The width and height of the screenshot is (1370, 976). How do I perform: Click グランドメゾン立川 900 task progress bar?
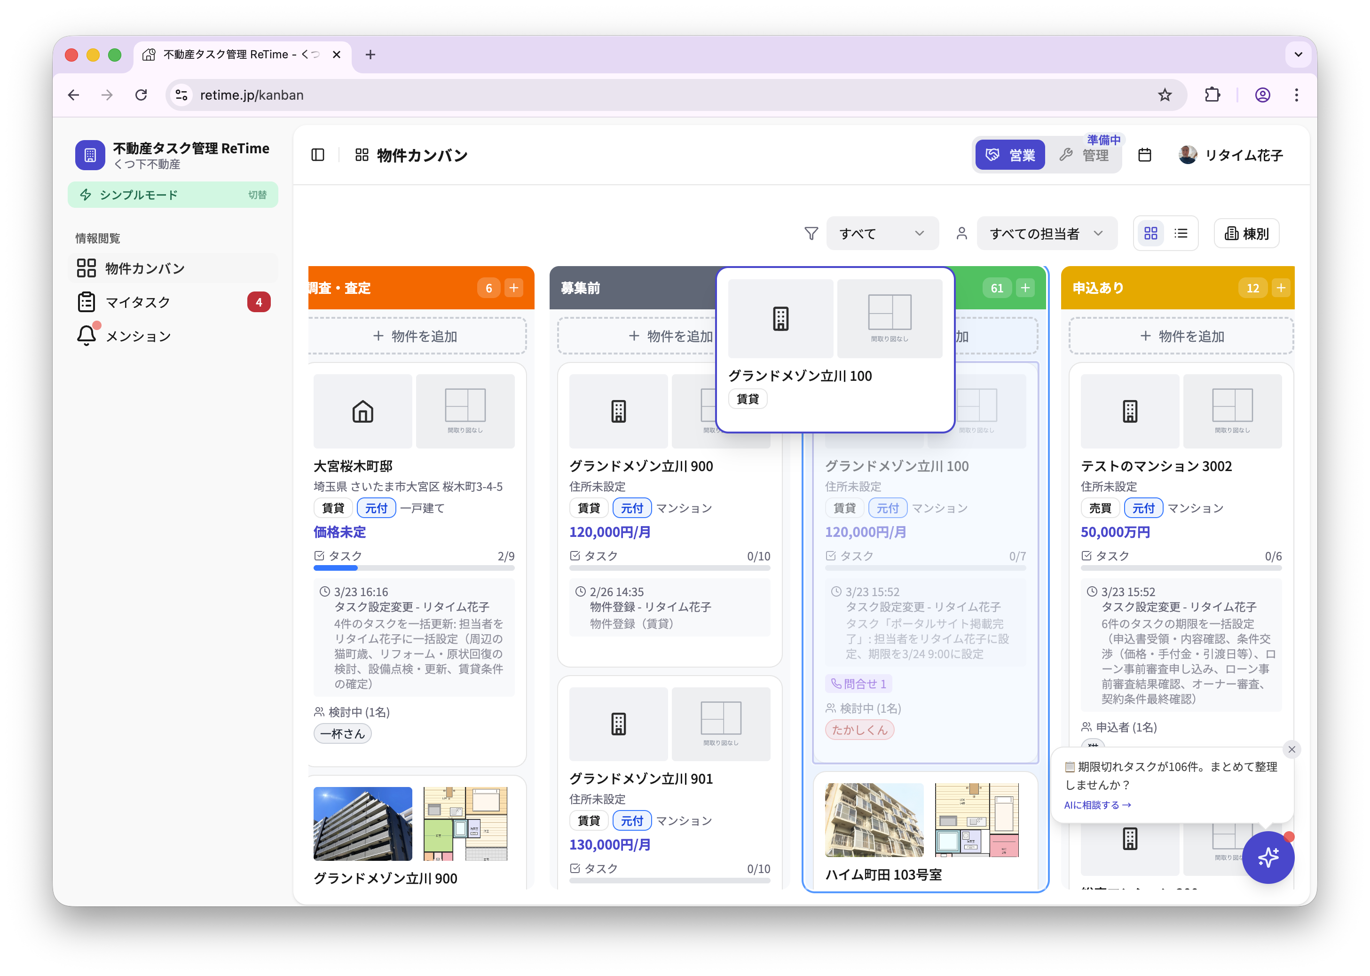(x=669, y=568)
